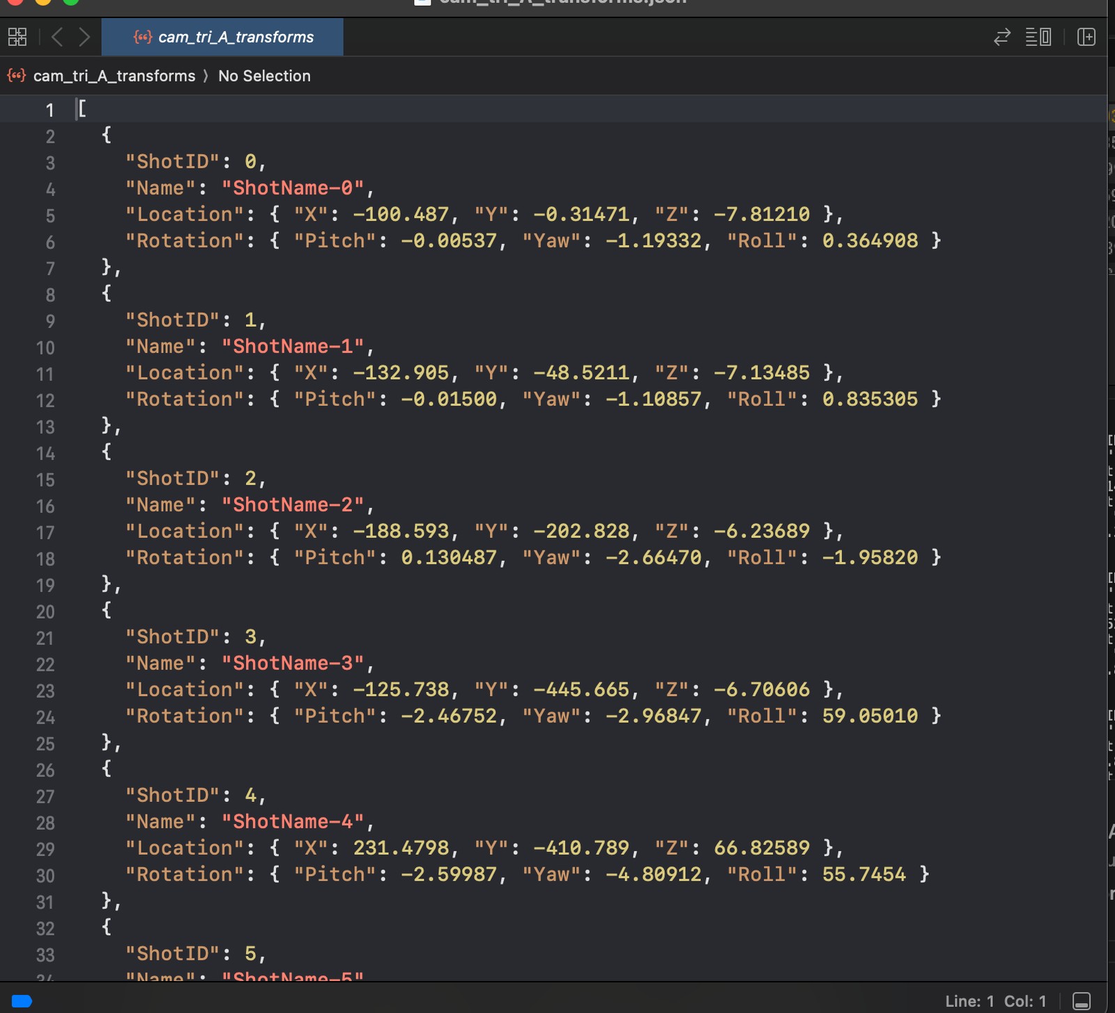The height and width of the screenshot is (1013, 1115).
Task: Click the Yaw value -4.80912
Action: (x=654, y=874)
